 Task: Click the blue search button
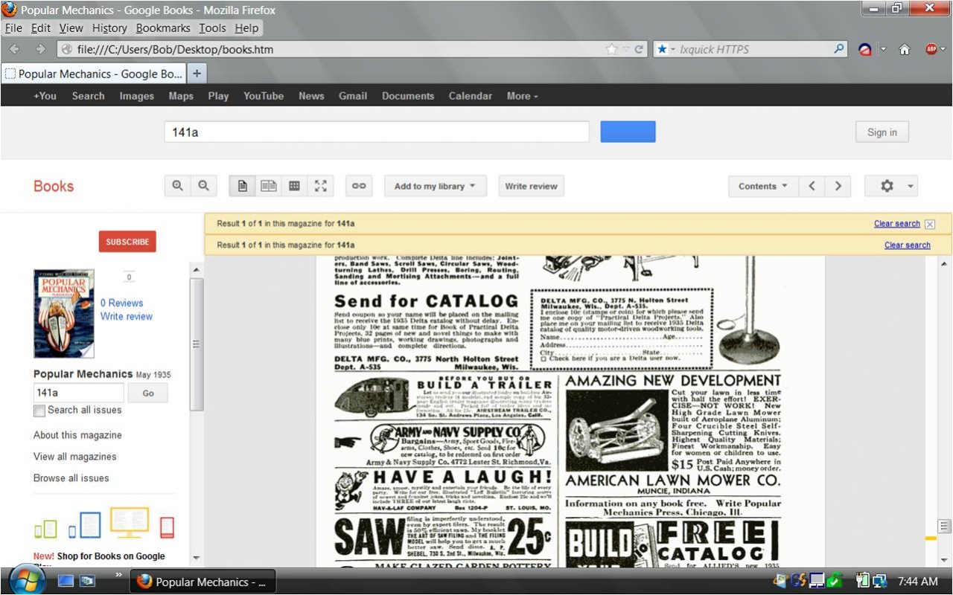coord(628,132)
